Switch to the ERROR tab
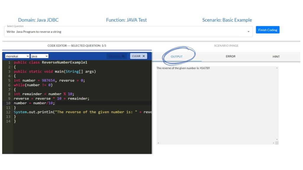Screen dimensions: 303x170 [231, 56]
